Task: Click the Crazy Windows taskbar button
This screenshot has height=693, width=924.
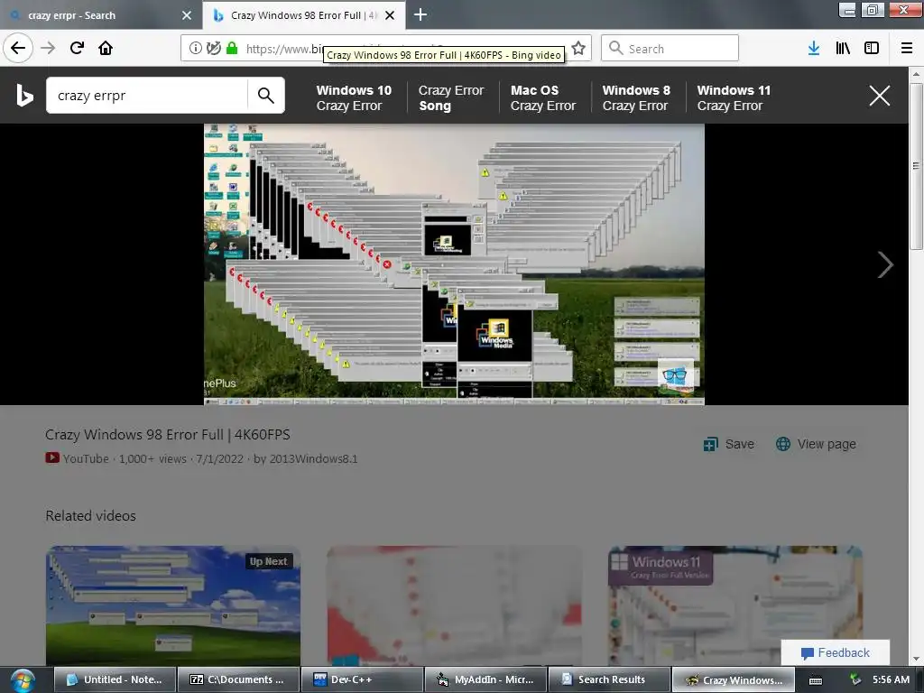Action: coord(734,680)
